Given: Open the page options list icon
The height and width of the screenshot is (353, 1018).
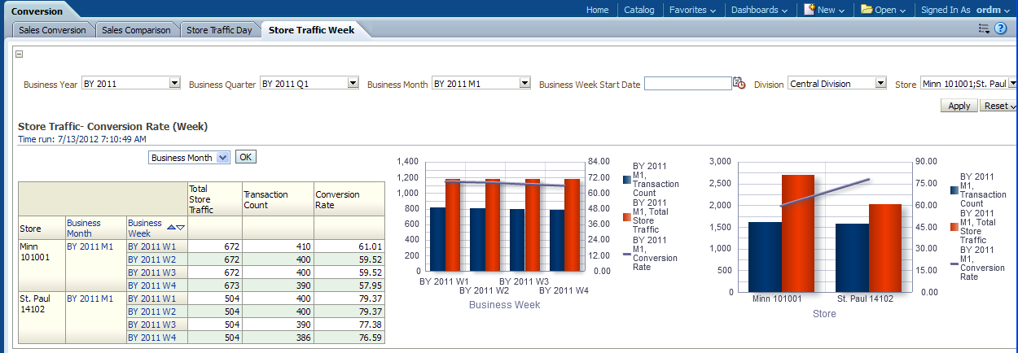Looking at the screenshot, I should 984,28.
